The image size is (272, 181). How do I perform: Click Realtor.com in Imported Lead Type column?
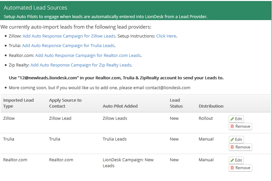[15, 160]
